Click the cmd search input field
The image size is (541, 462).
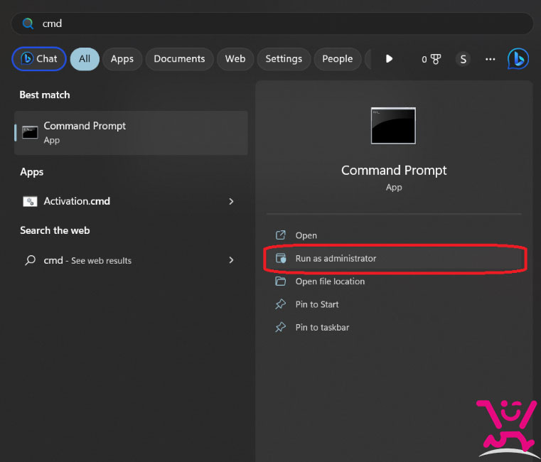point(272,23)
